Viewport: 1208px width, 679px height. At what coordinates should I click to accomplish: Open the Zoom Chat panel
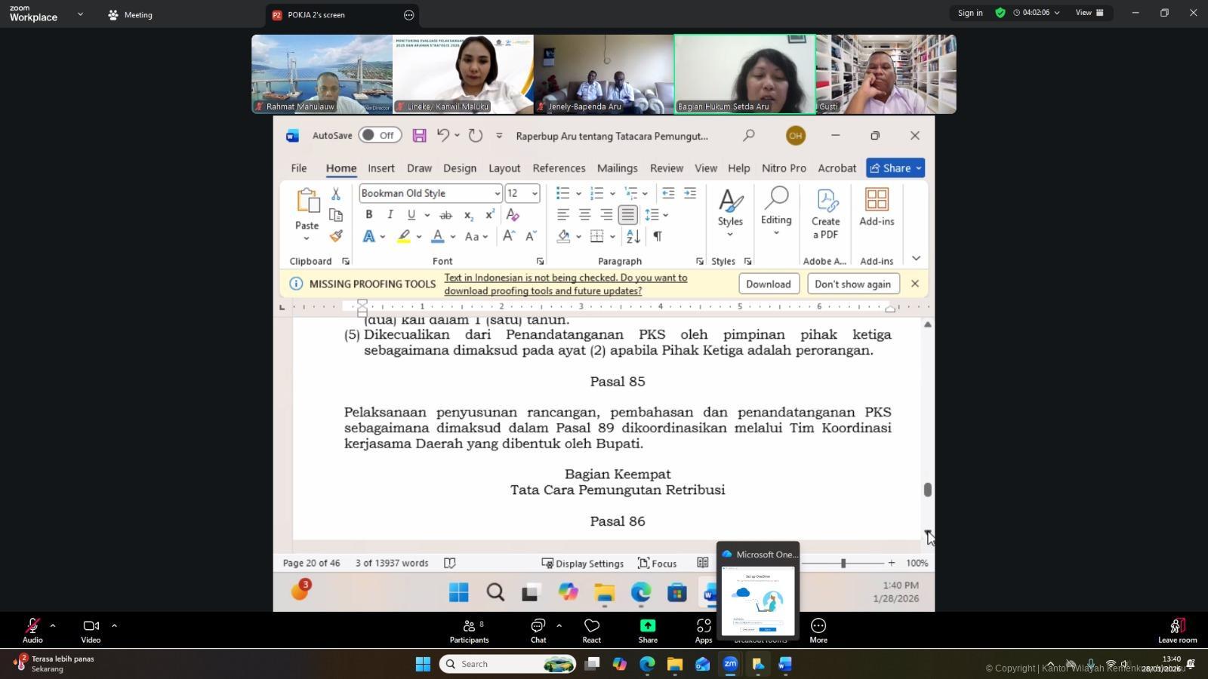click(x=538, y=631)
